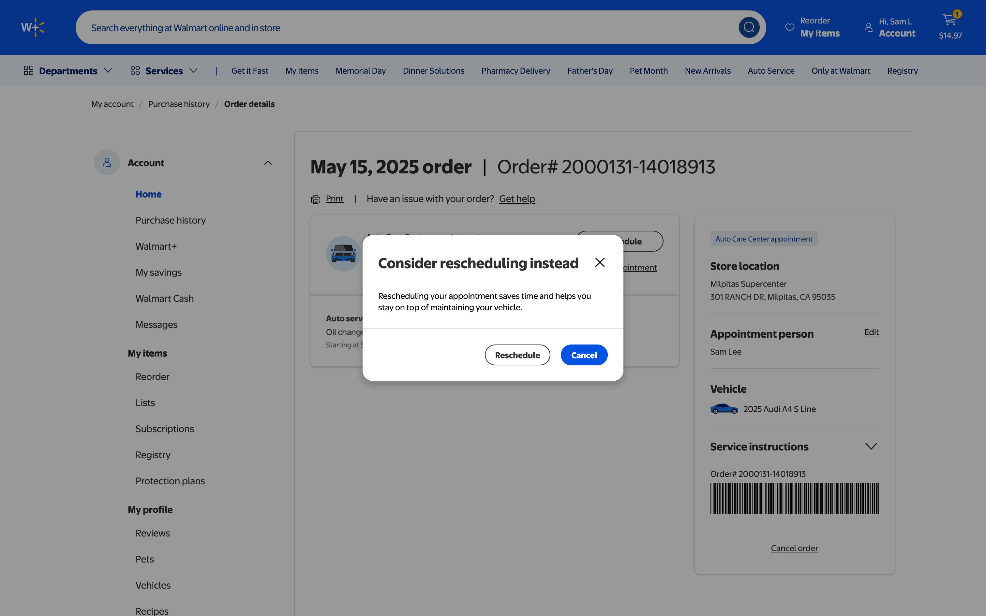
Task: Open the Departments dropdown
Action: coord(68,71)
